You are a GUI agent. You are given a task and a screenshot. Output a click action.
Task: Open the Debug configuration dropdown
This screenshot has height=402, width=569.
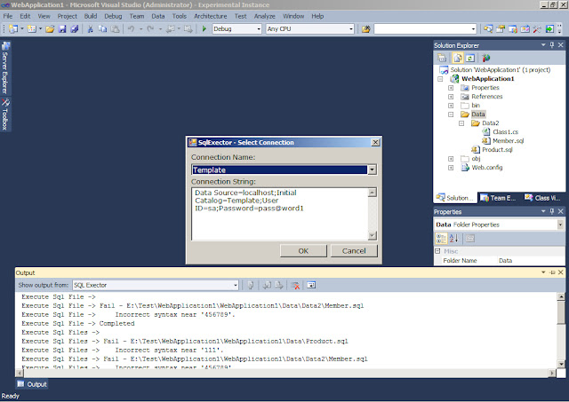[259, 29]
